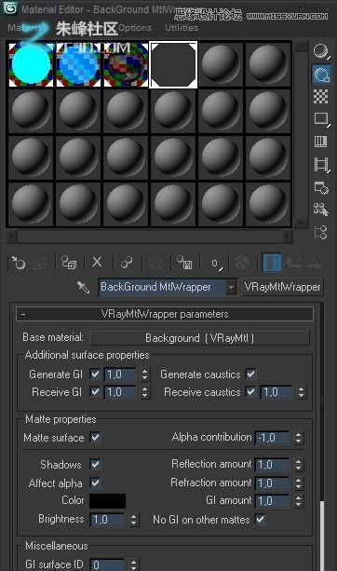The width and height of the screenshot is (337, 571).
Task: Open Material/Map Navigator icon
Action: (x=321, y=232)
